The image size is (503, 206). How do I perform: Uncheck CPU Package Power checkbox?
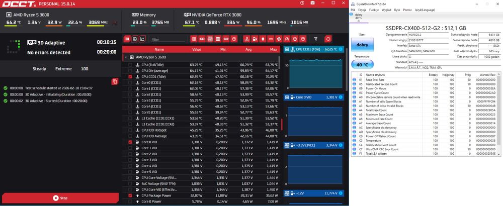coord(130,195)
